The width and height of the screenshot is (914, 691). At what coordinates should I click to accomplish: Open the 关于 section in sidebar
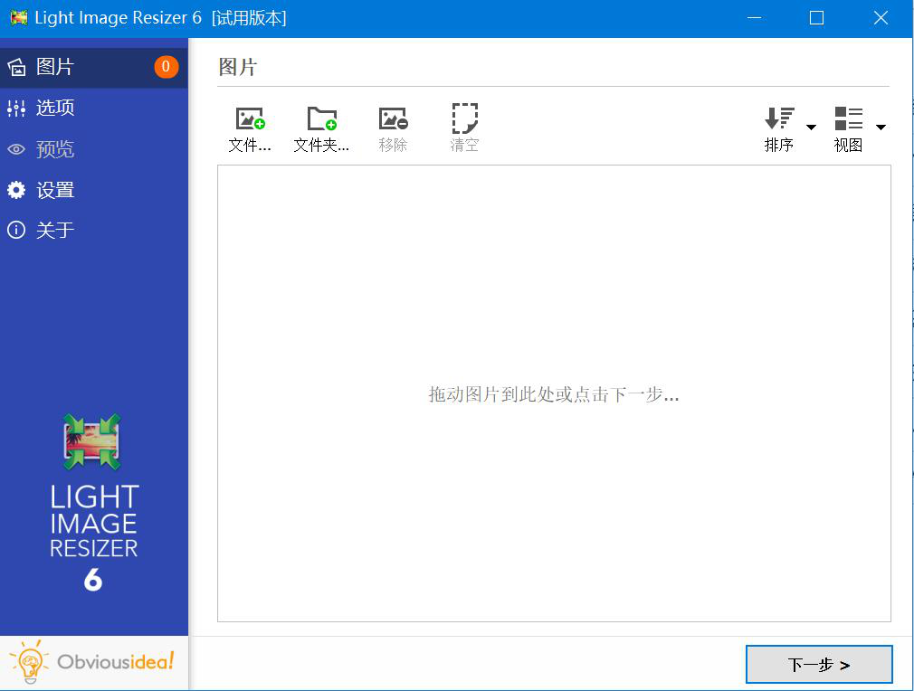93,230
